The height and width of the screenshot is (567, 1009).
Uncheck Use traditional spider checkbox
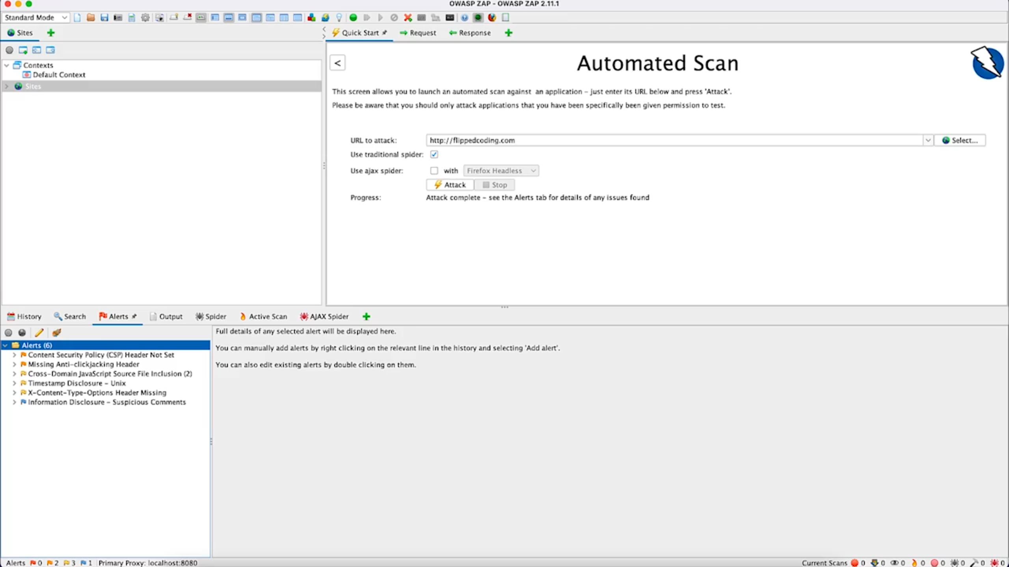pyautogui.click(x=434, y=154)
